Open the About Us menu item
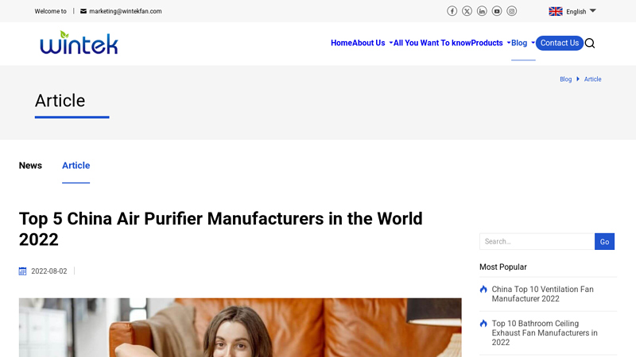This screenshot has height=357, width=636. [368, 43]
